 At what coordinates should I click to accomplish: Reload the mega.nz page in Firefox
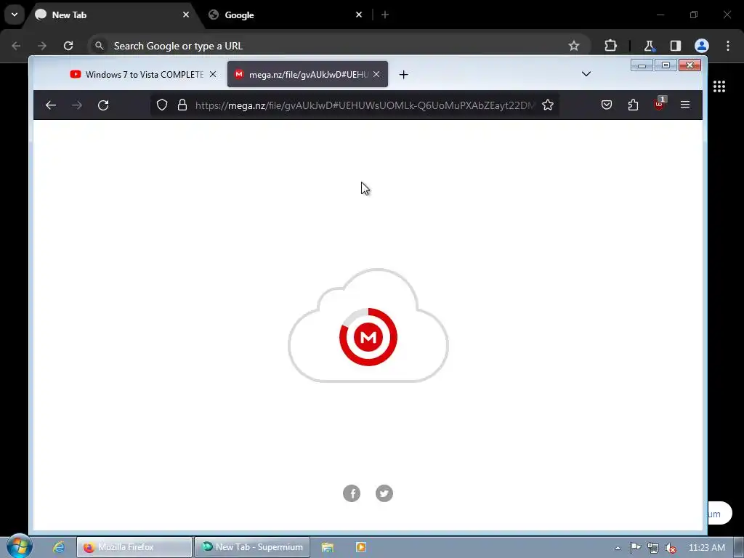103,105
